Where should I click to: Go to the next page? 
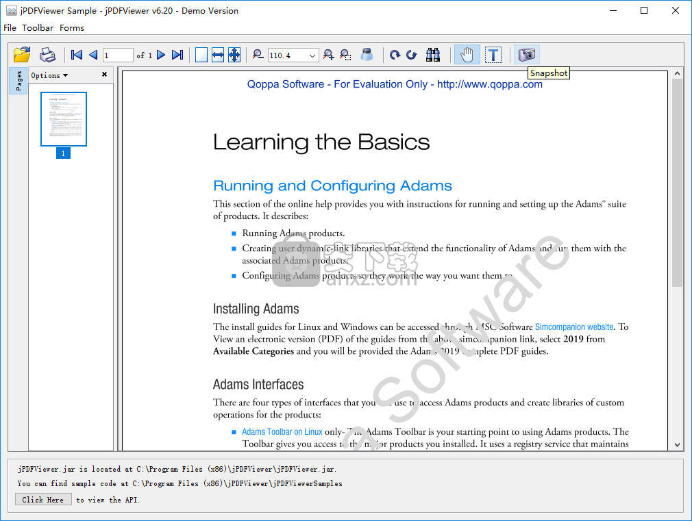coord(161,55)
